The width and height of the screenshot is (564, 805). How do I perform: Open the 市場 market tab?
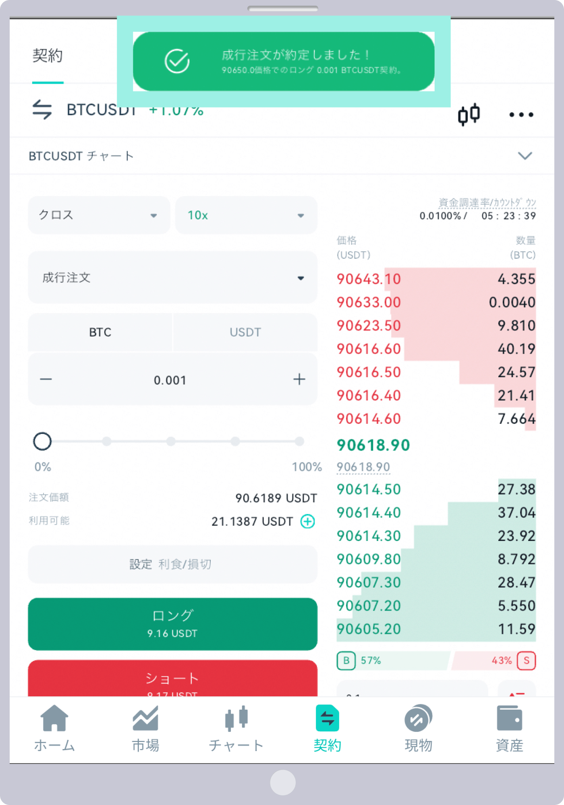click(x=145, y=729)
